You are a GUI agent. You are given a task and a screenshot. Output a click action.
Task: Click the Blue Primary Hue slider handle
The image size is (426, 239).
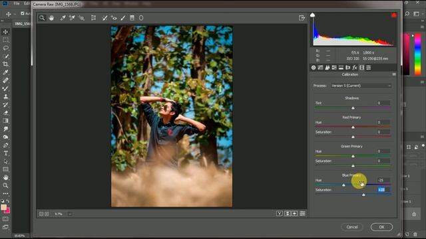click(343, 185)
